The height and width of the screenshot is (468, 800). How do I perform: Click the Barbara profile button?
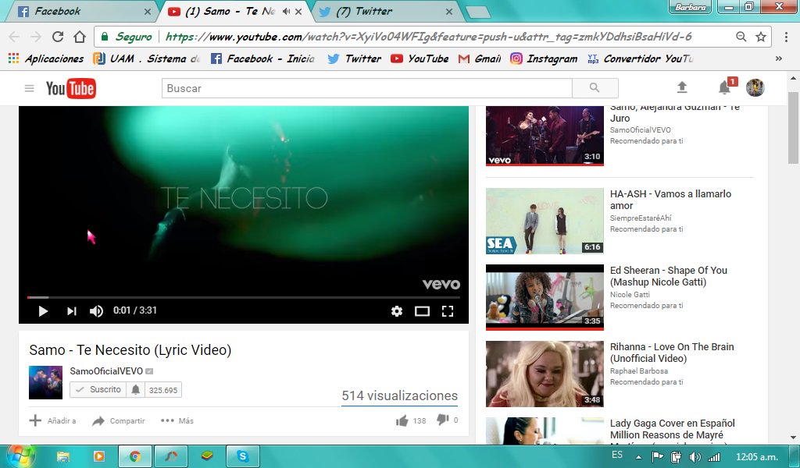(691, 7)
